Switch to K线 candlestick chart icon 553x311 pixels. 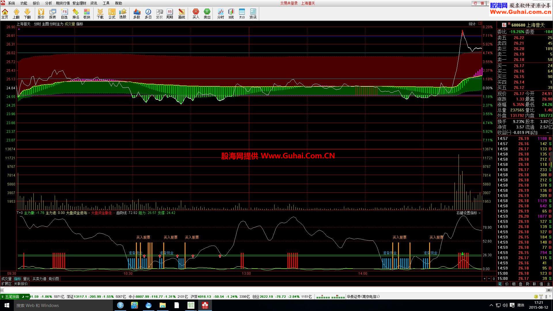231,14
